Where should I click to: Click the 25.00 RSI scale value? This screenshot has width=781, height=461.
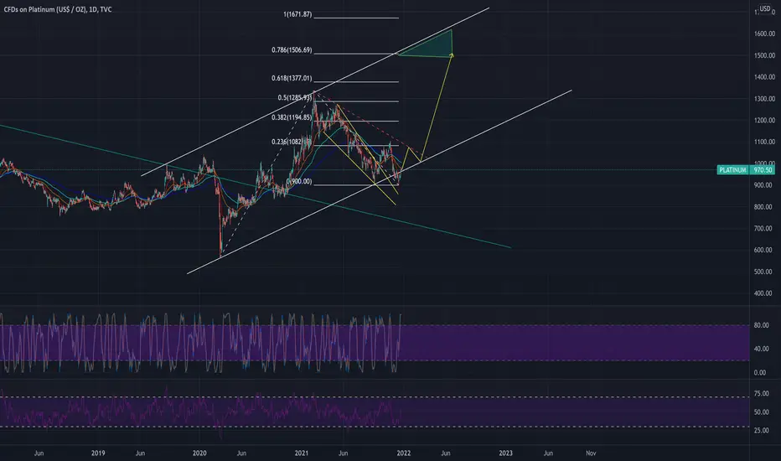click(x=761, y=430)
